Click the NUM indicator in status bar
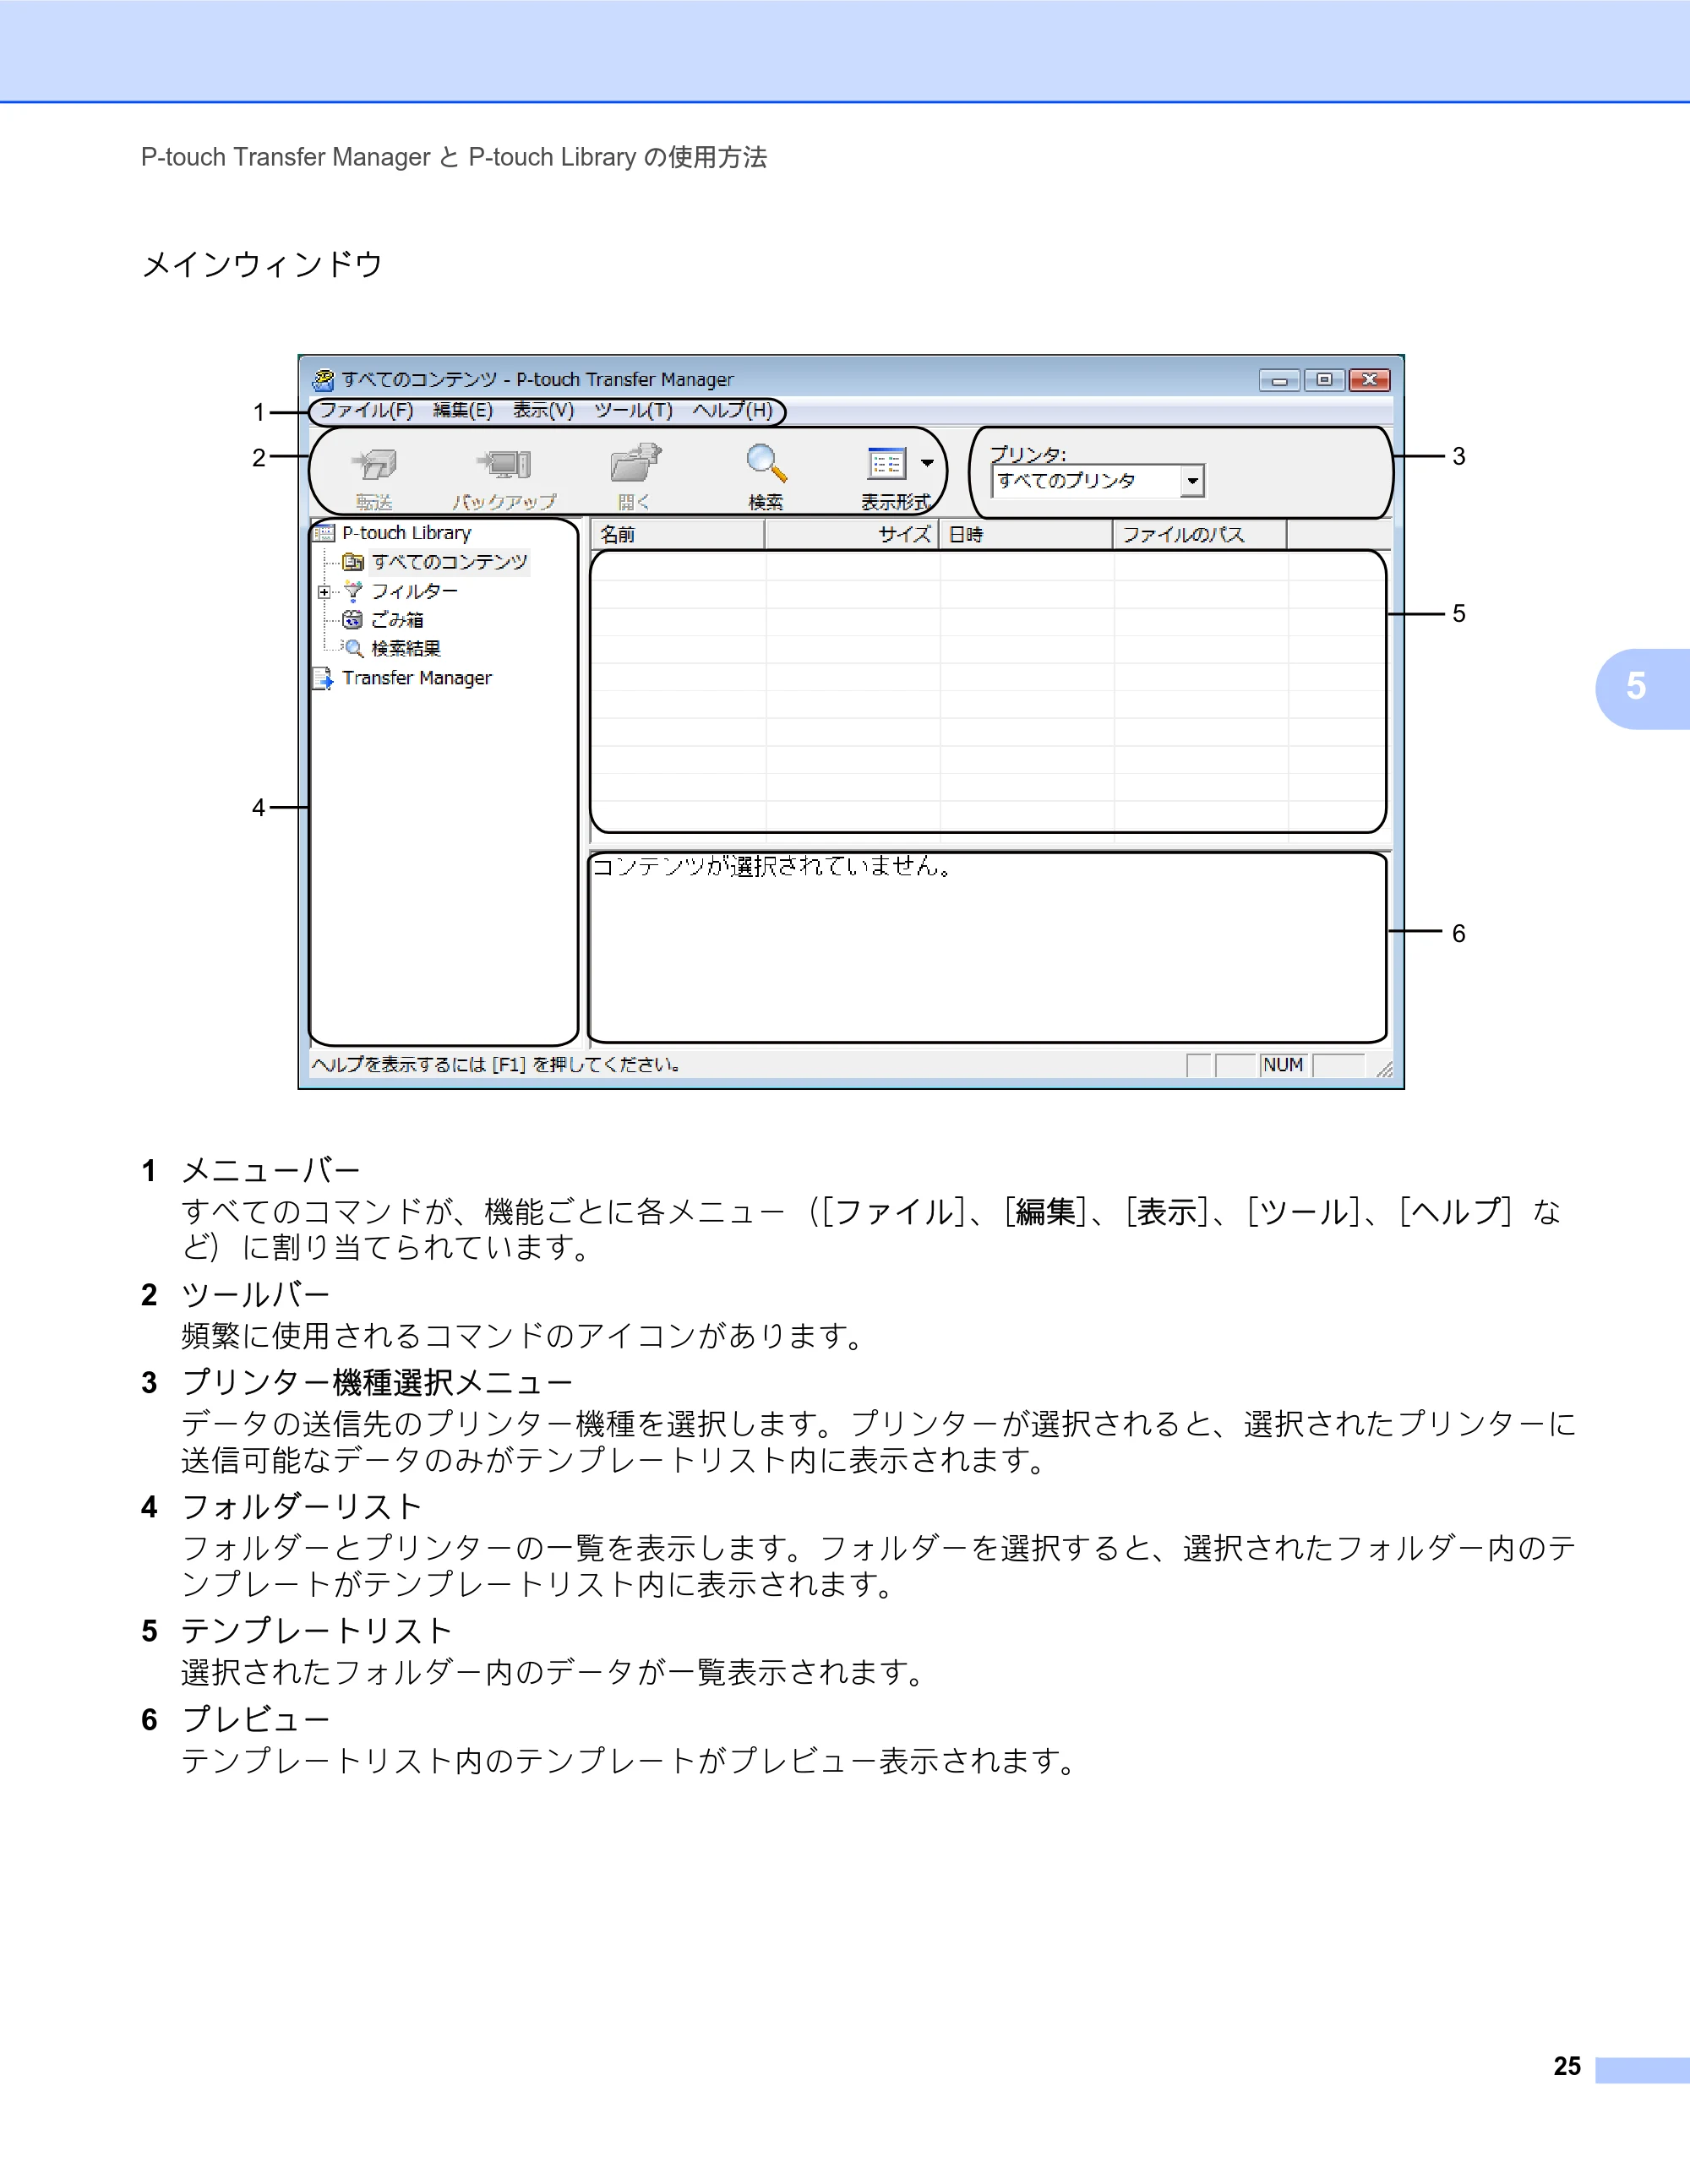 coord(1283,1065)
